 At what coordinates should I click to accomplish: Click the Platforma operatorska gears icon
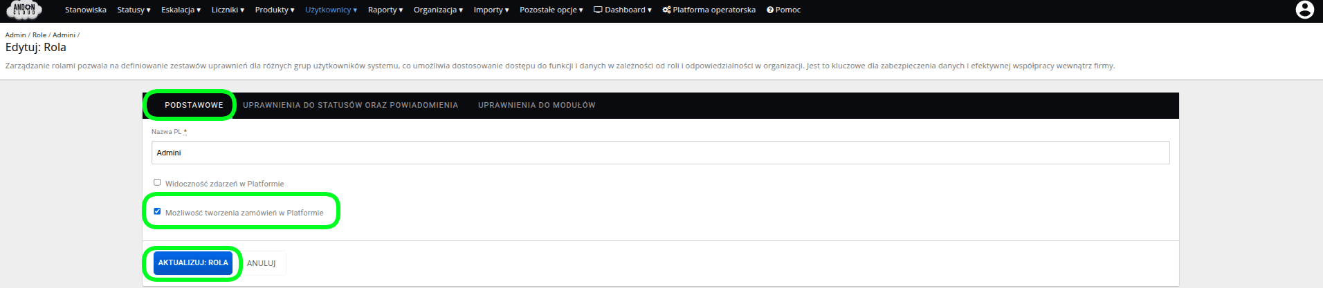(666, 10)
